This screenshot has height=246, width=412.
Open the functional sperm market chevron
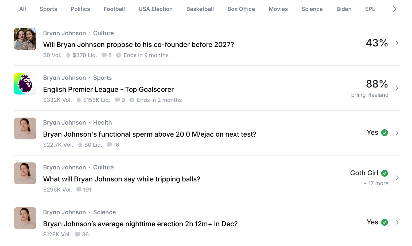coord(397,133)
